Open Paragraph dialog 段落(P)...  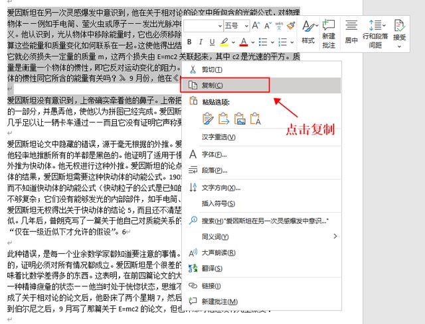pos(261,170)
